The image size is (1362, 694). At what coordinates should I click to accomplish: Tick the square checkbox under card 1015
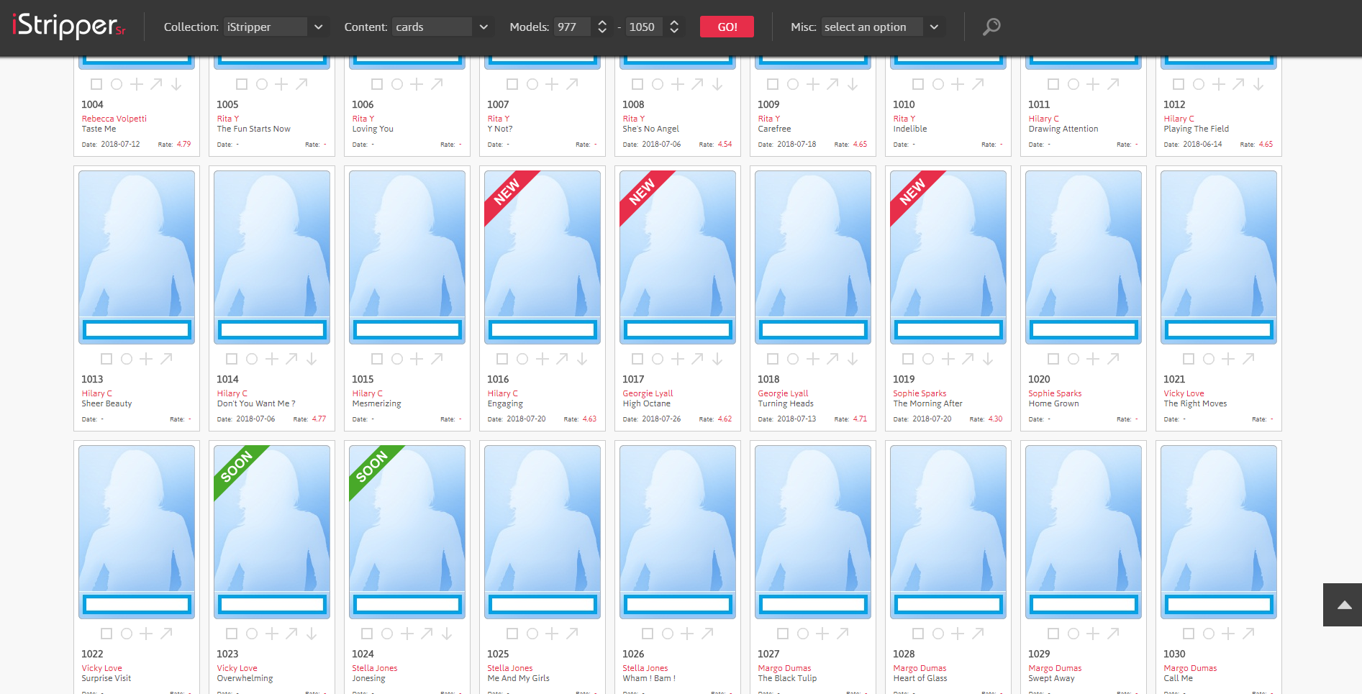(376, 359)
